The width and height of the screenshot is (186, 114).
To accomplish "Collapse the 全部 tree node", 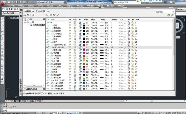I will [25, 22].
